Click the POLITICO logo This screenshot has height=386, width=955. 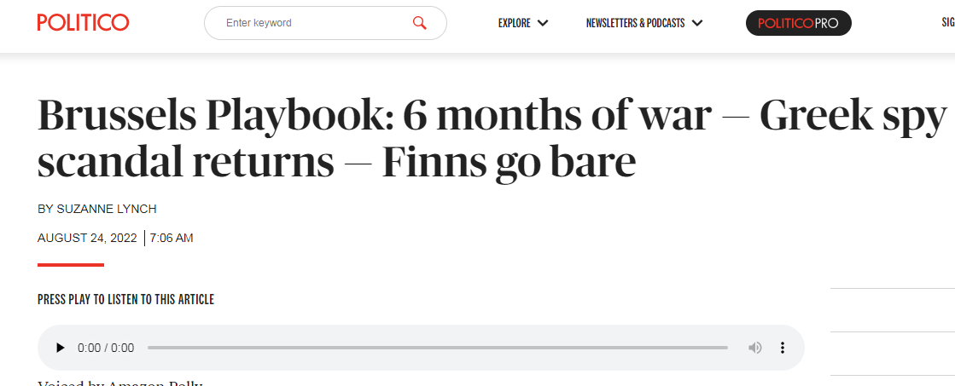(83, 23)
